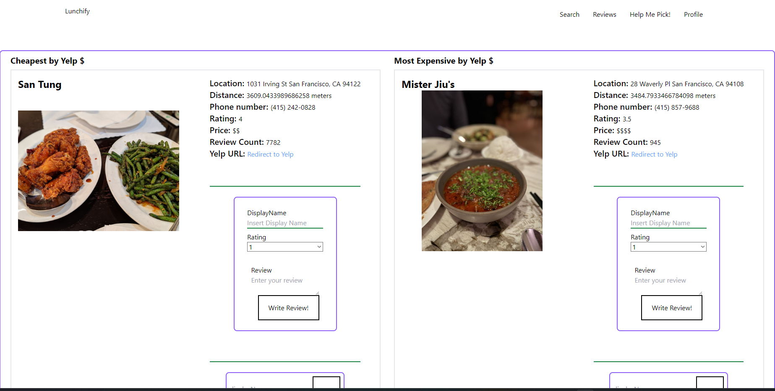775x391 pixels.
Task: Open San Tung's Rating dropdown
Action: coord(285,247)
